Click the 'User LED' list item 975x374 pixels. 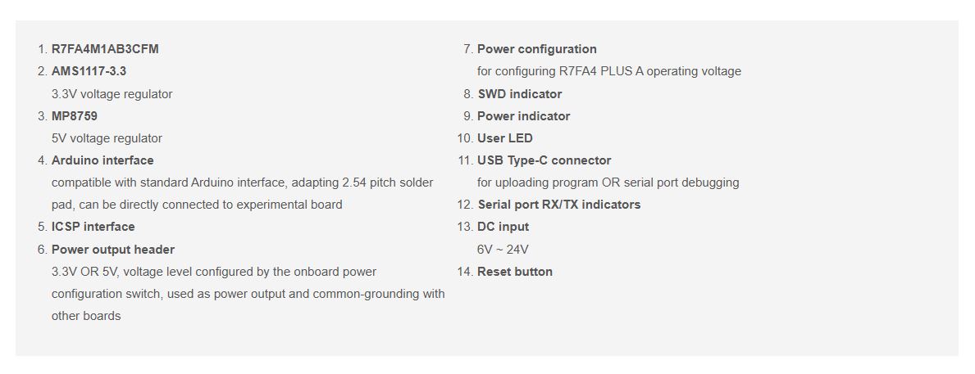pyautogui.click(x=505, y=138)
